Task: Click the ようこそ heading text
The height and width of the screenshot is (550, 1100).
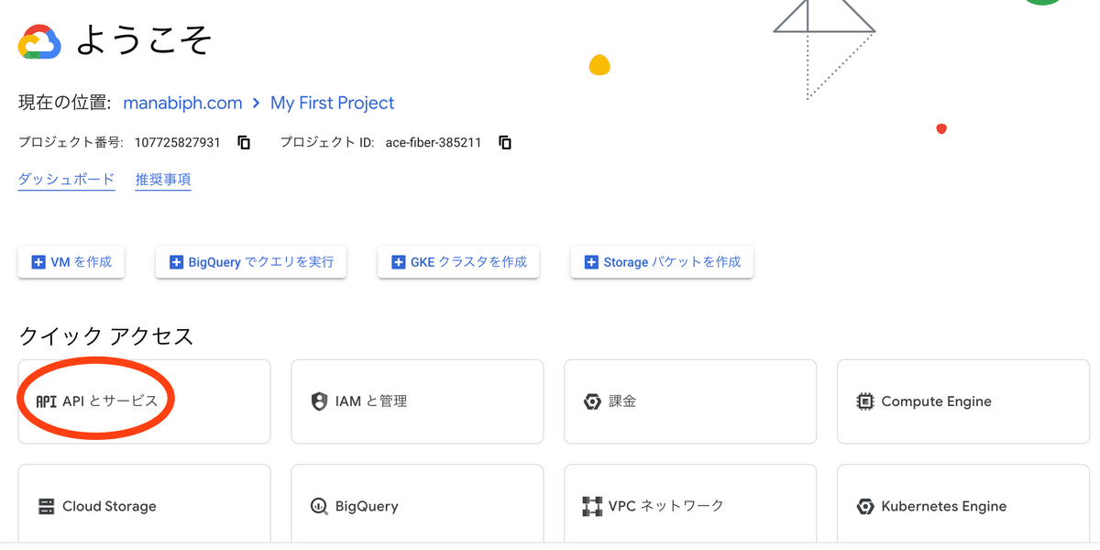Action: (144, 41)
